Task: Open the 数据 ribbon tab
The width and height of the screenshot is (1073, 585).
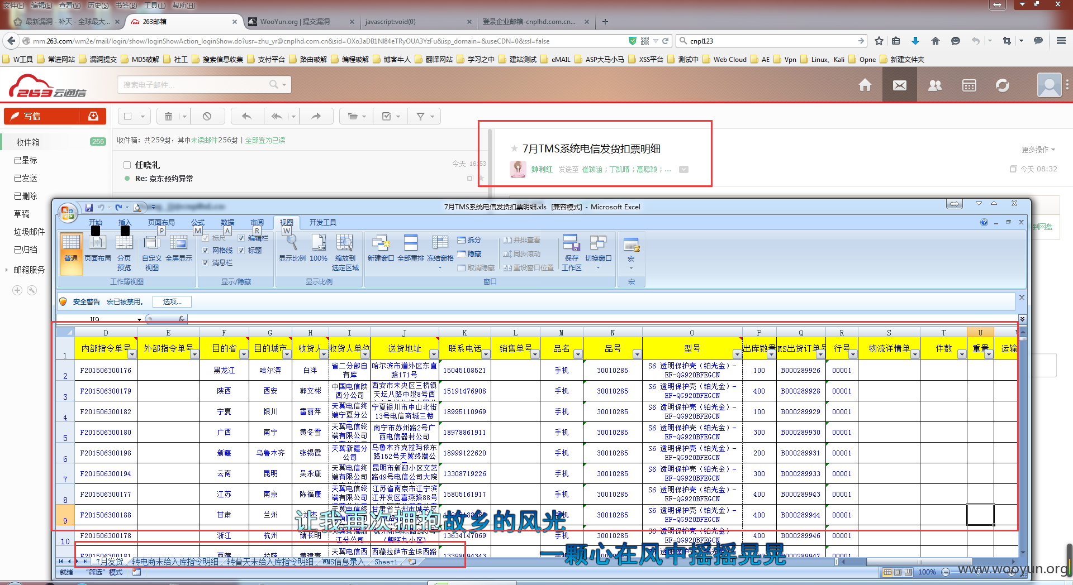Action: click(x=227, y=222)
